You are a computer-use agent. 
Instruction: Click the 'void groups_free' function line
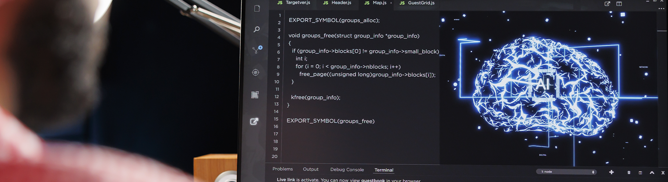(x=354, y=36)
